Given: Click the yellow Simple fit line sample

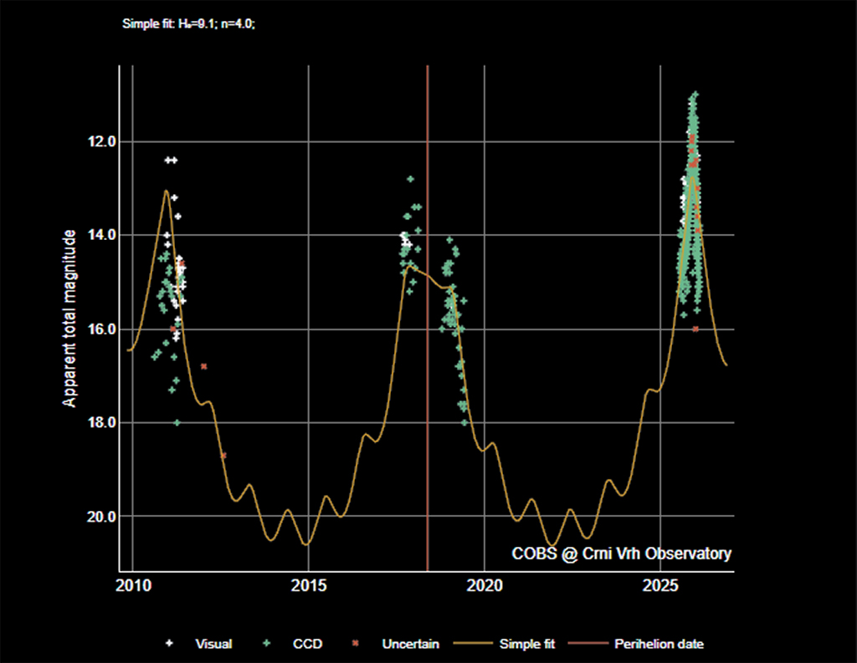Looking at the screenshot, I should point(472,644).
